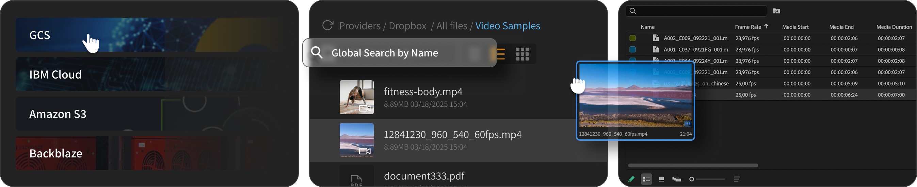Click media duration 00:00:02:08 cell

(x=891, y=61)
